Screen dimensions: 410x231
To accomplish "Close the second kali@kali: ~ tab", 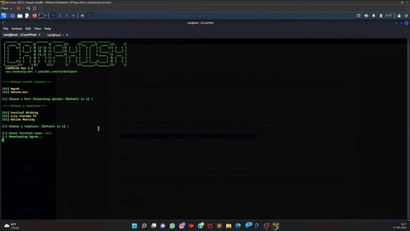I will pos(67,35).
